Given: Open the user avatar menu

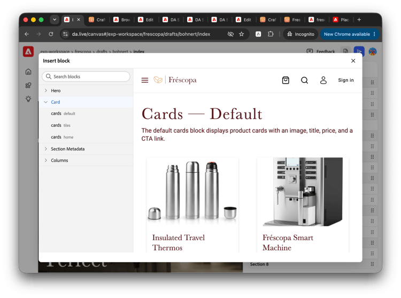Looking at the screenshot, I should (x=373, y=51).
